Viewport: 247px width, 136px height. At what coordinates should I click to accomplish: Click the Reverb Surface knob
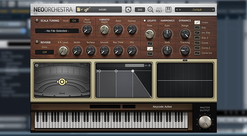click(x=90, y=51)
